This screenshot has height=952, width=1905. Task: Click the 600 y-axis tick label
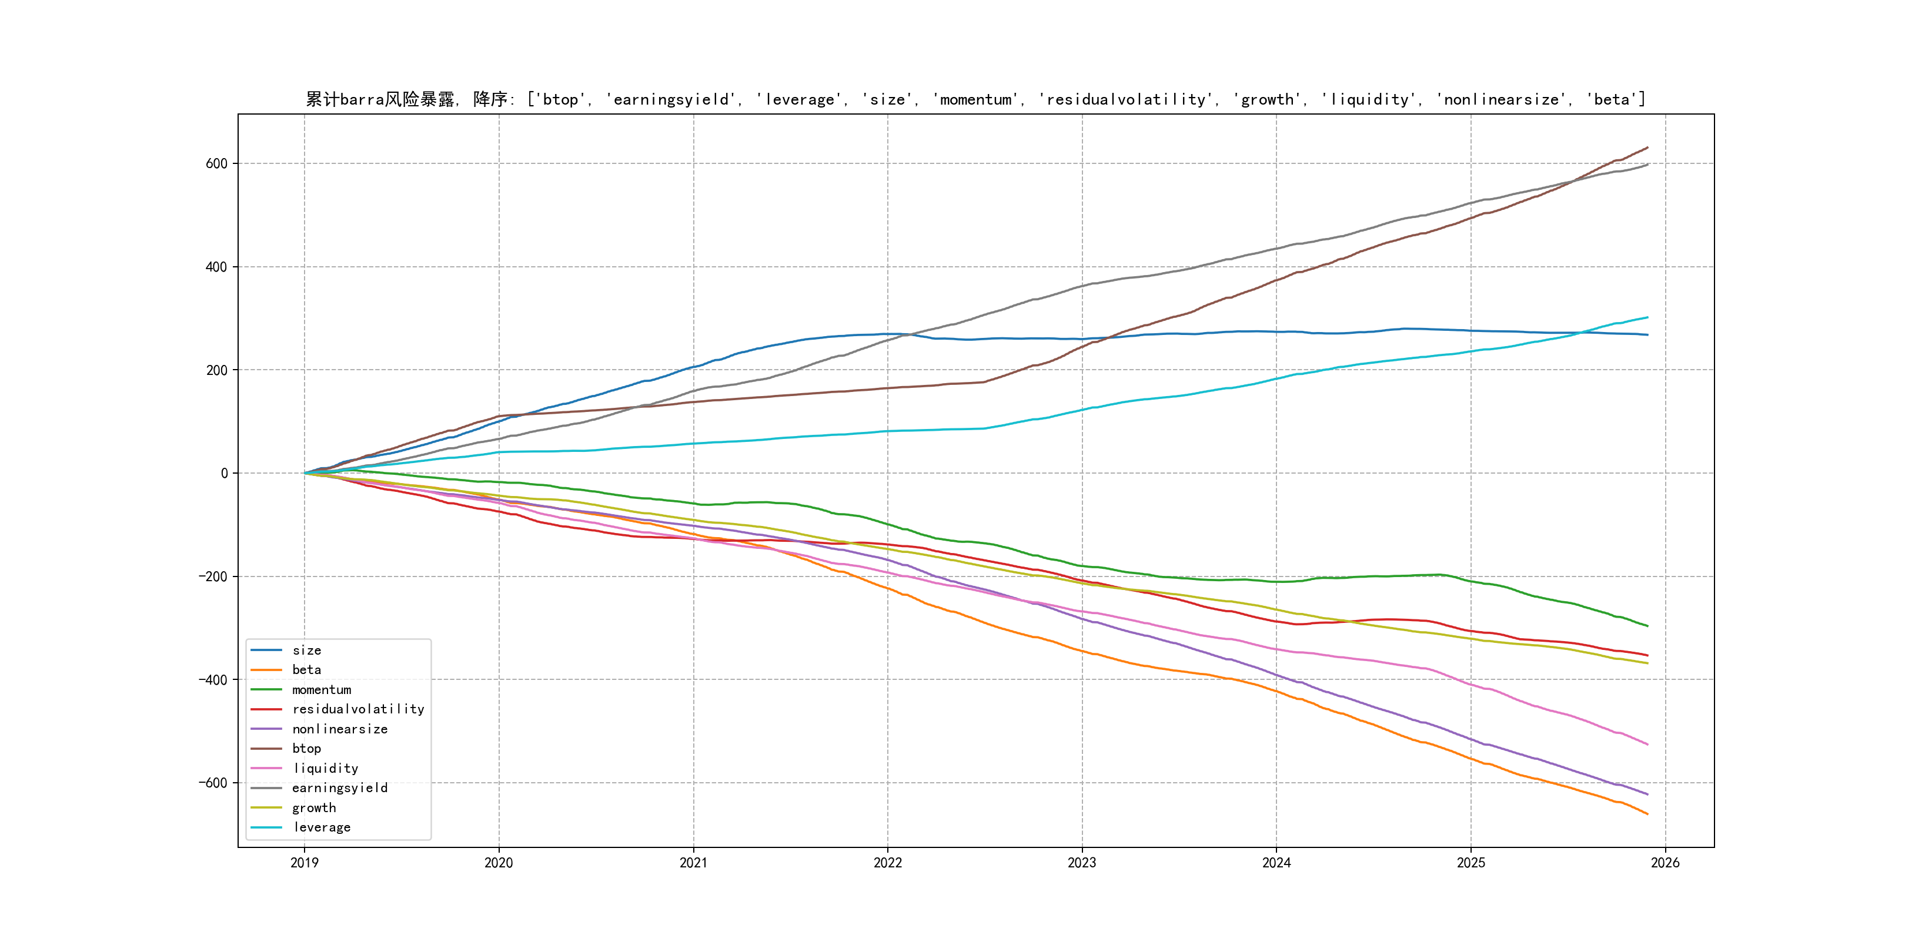[x=217, y=163]
